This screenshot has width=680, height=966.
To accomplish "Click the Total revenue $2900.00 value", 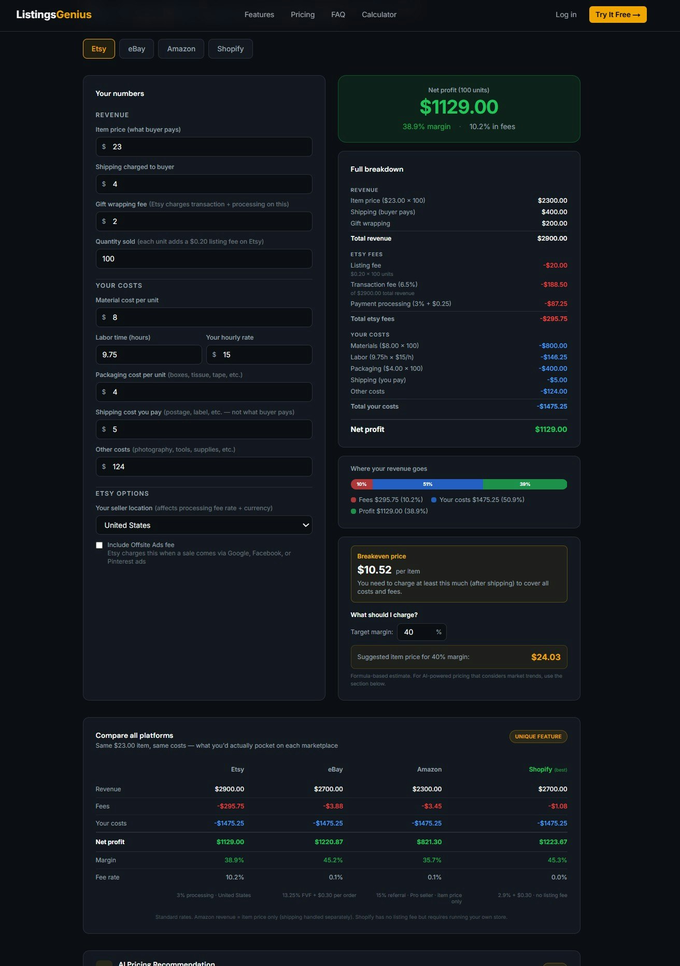I will click(x=552, y=239).
